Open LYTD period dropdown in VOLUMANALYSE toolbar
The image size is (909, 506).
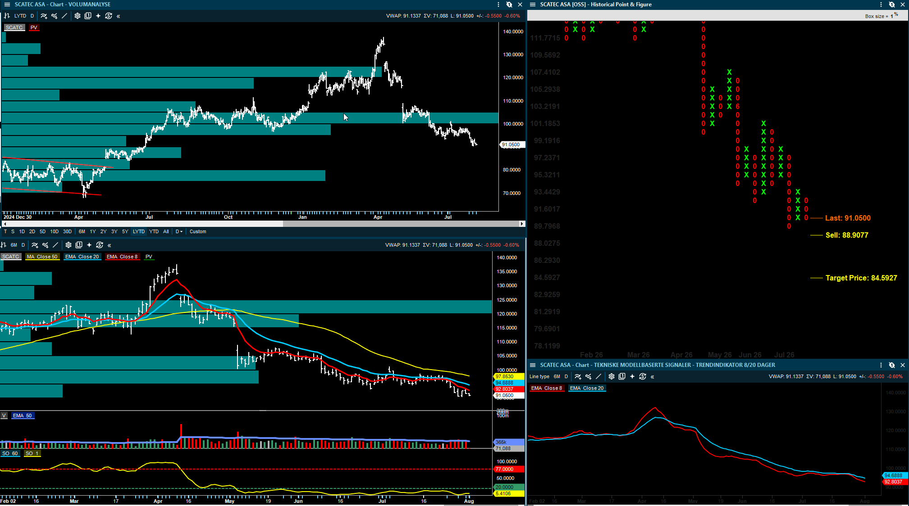pyautogui.click(x=20, y=16)
